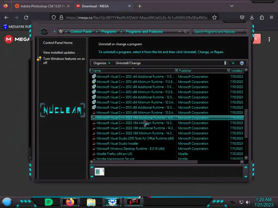Click the selected program thumbnail in details pane
Screen dimensions: 278x208
click(99, 171)
